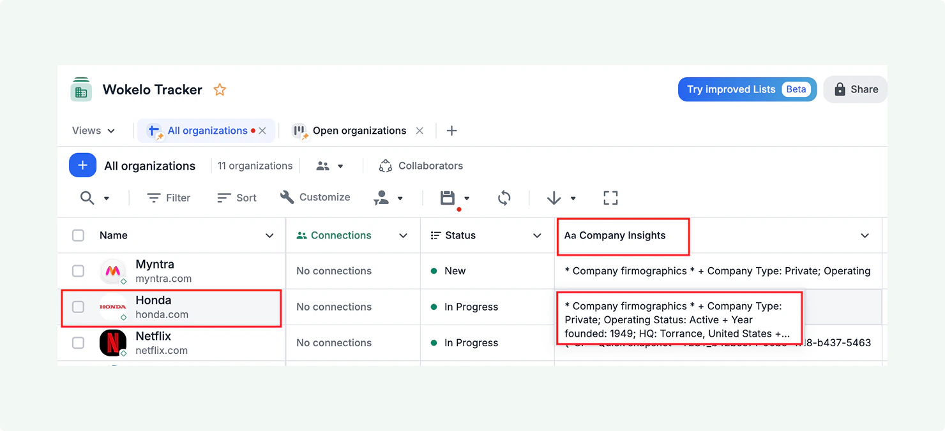Click the netflix.com domain text
945x431 pixels.
[162, 350]
